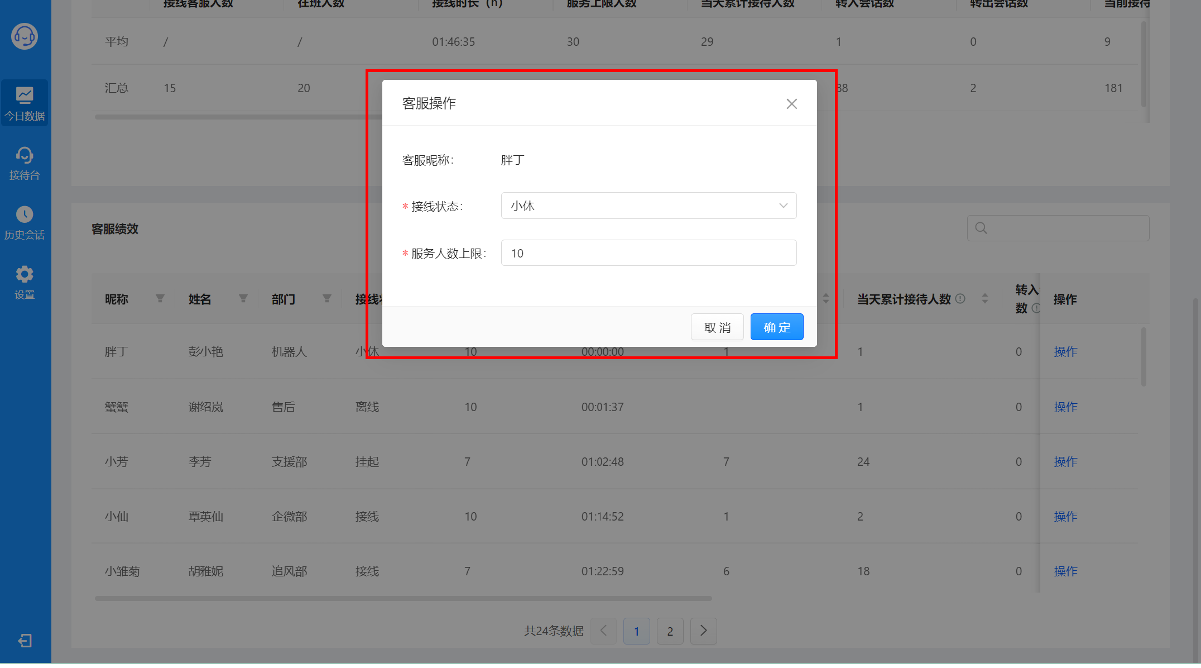Image resolution: width=1201 pixels, height=668 pixels.
Task: Click the nickname 小雏菊
Action: [122, 571]
